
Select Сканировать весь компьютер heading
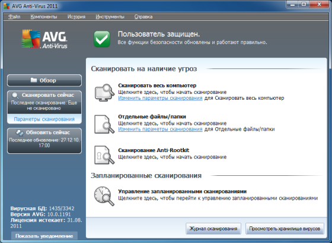pyautogui.click(x=157, y=86)
